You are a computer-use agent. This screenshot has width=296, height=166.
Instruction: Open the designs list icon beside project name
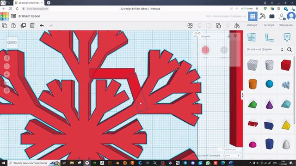(x=13, y=16)
